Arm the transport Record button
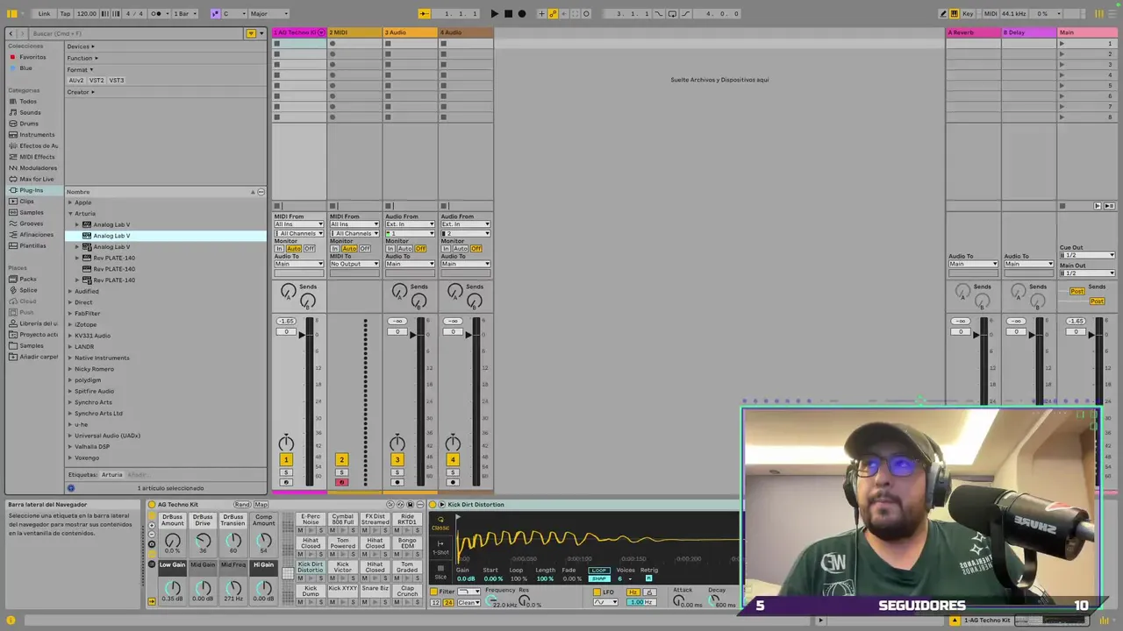This screenshot has height=631, width=1123. (522, 13)
